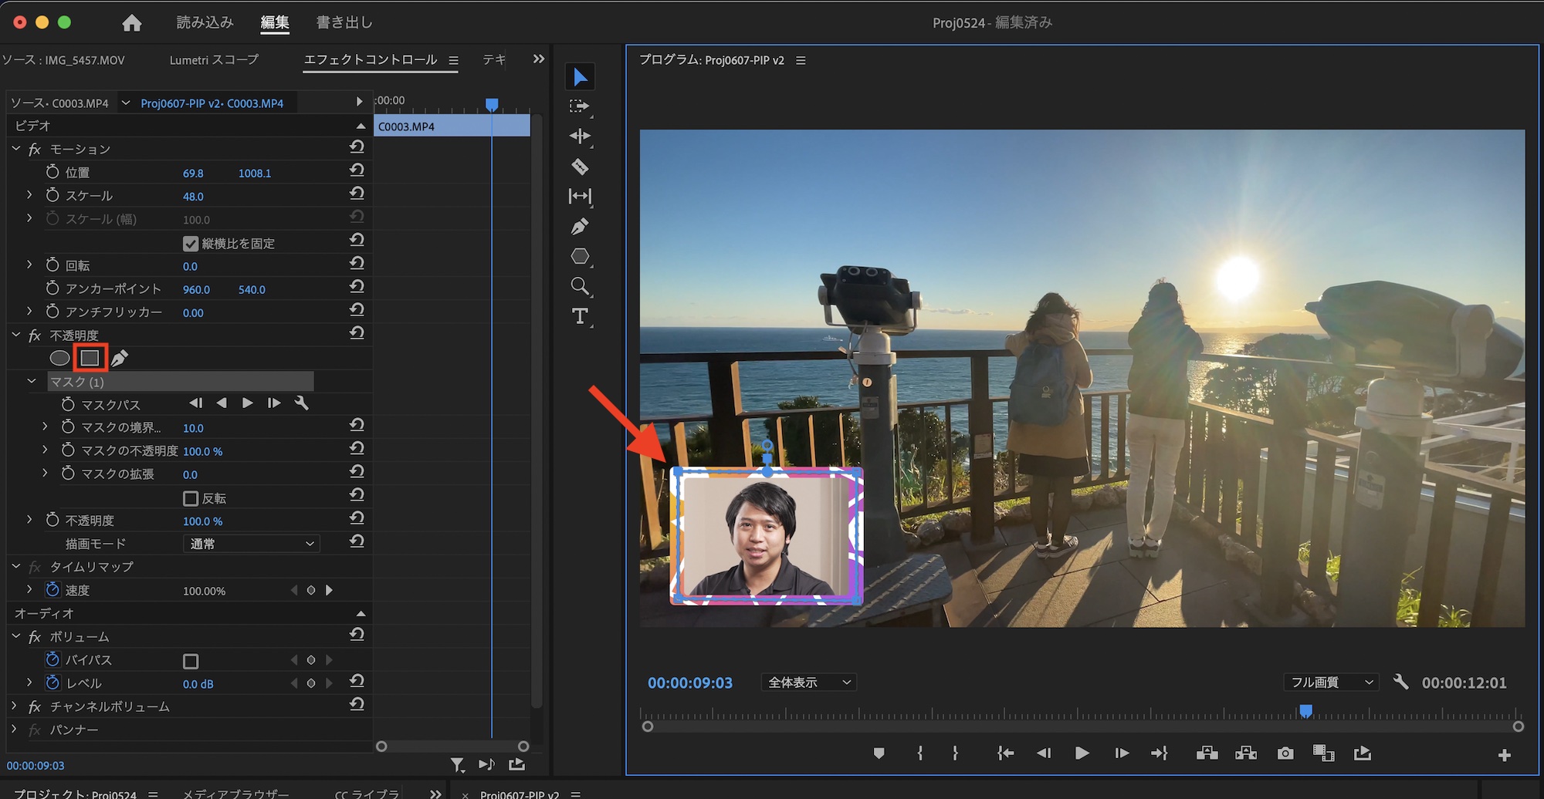Click the rectangle mask creation icon
The height and width of the screenshot is (799, 1544).
[90, 358]
